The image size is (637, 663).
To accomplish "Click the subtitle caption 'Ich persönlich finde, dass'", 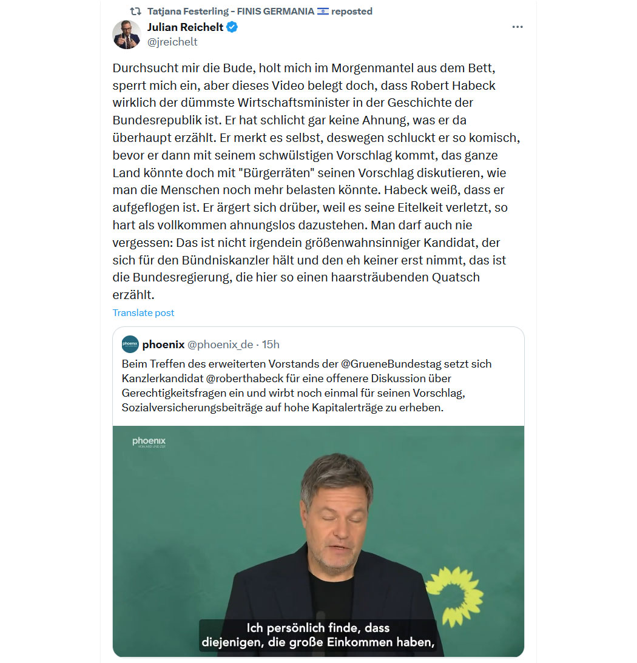I will pyautogui.click(x=318, y=628).
